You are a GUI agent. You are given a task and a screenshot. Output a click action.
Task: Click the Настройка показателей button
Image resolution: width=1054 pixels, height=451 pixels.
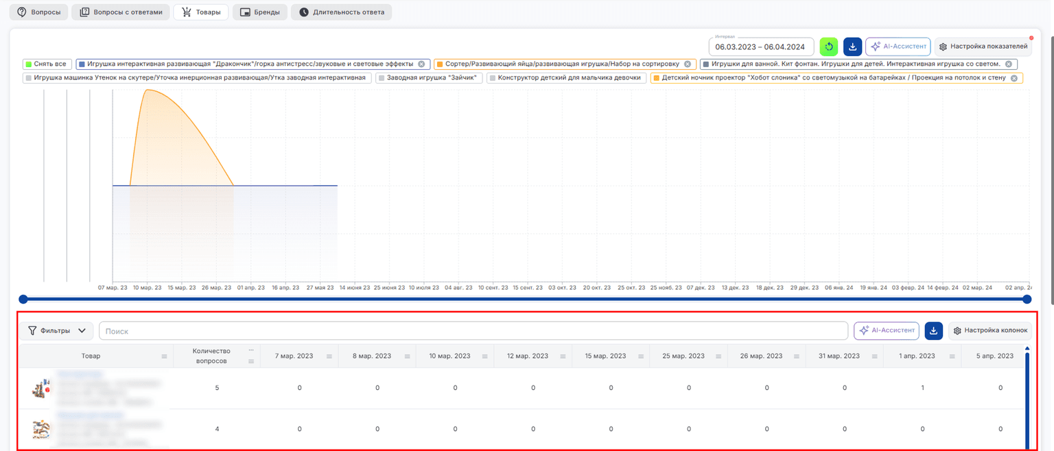pyautogui.click(x=983, y=47)
